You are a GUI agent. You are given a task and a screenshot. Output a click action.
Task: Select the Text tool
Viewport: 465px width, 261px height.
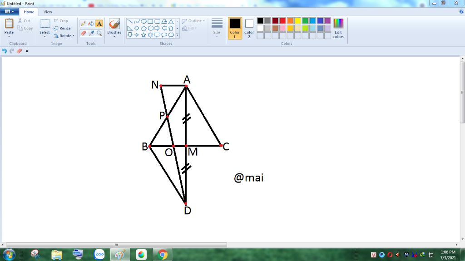99,24
